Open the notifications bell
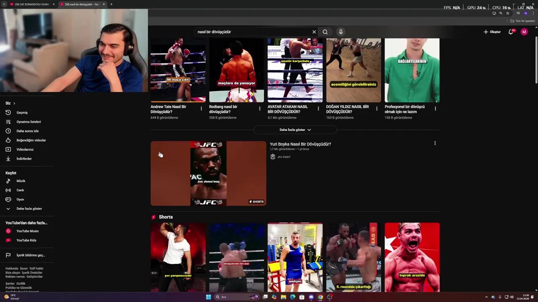Viewport: 538px width, 302px height. [x=511, y=32]
